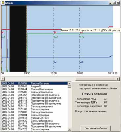Select the 10:10:48 Авария!!! event row
This screenshot has width=121, height=132.
[35, 86]
